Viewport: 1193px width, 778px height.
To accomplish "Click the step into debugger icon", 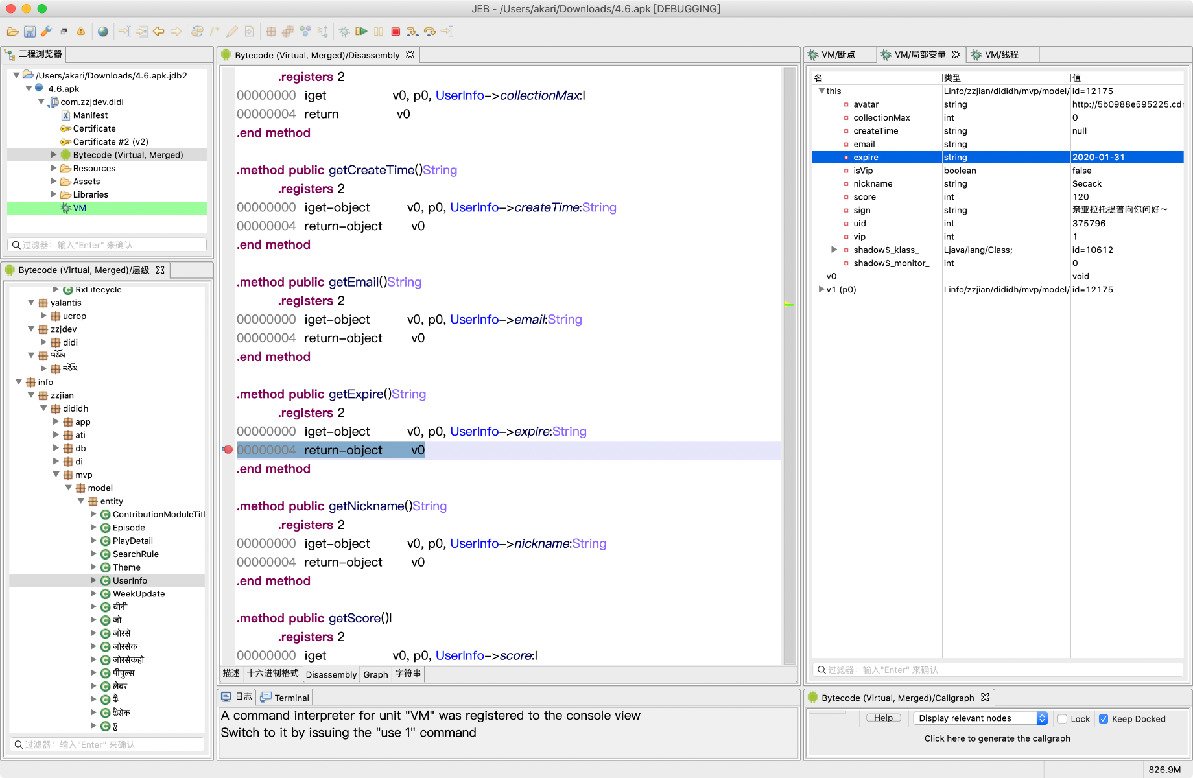I will [412, 31].
